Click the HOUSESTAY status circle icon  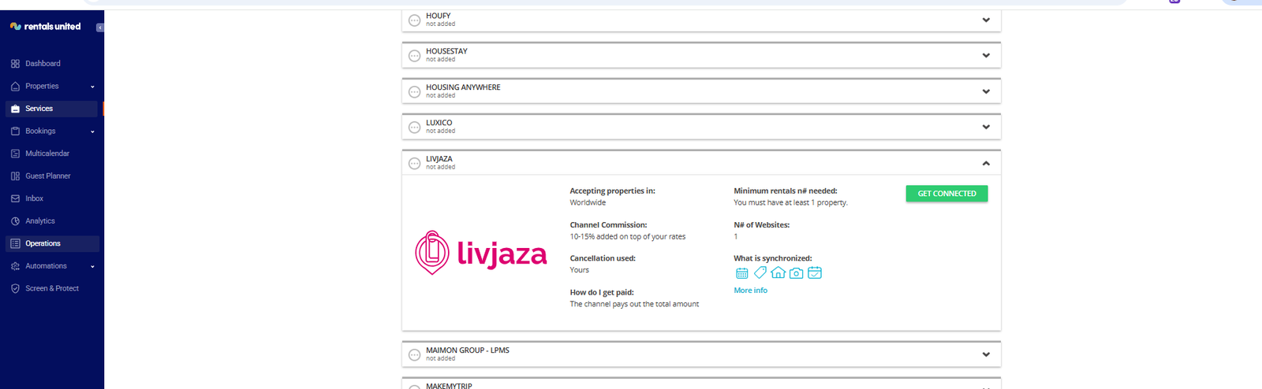pyautogui.click(x=414, y=55)
